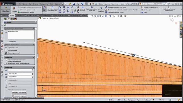
Task: Toggle the Поддержать внутр. непрерывность checkbox
Action: [x=7, y=64]
